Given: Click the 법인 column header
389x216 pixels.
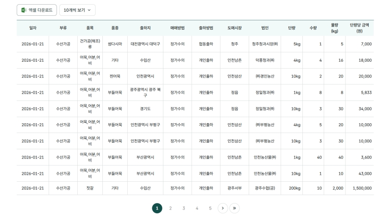Looking at the screenshot, I should (x=265, y=28).
